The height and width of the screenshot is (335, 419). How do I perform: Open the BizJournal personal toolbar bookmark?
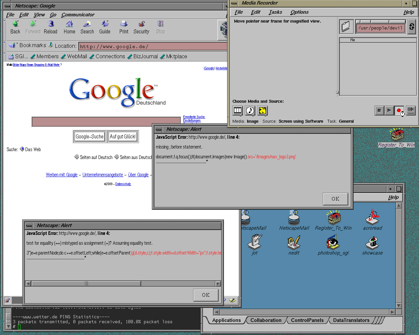143,56
